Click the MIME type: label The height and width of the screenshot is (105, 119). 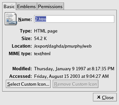pos(20,54)
